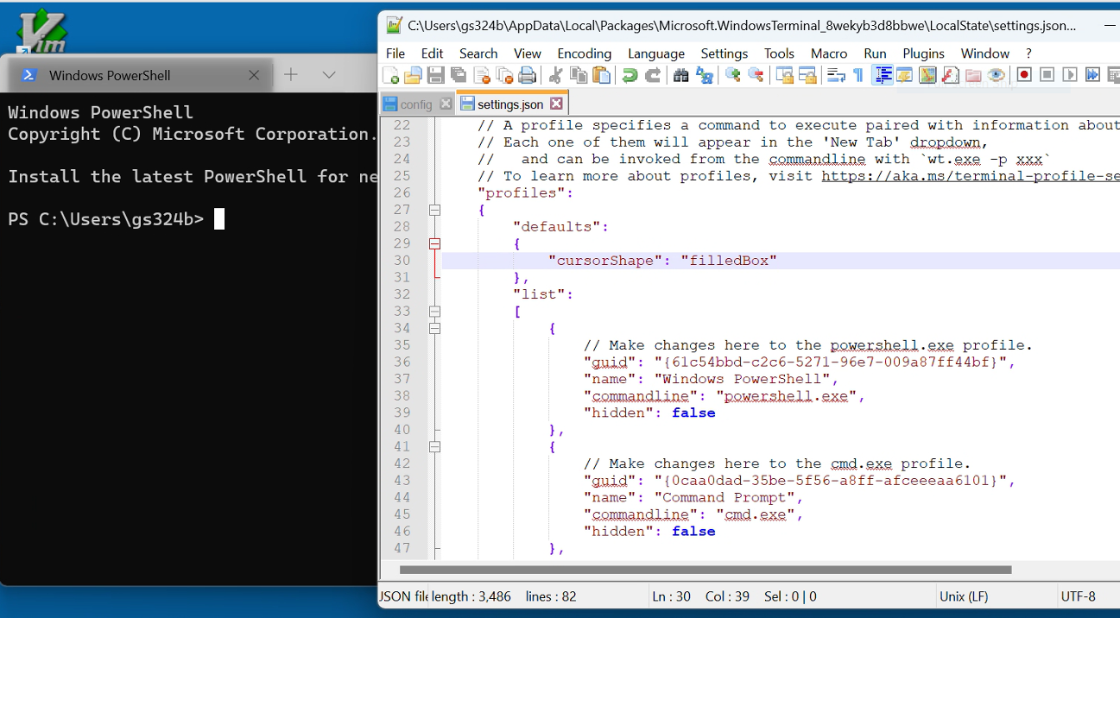Click the Print toolbar icon
1120x725 pixels.
pos(527,75)
